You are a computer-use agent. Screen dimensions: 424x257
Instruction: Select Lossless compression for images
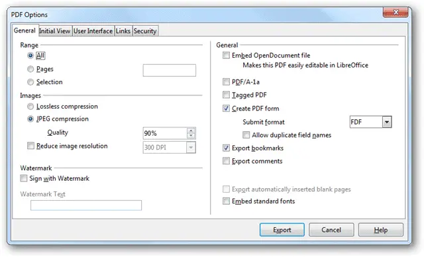point(30,107)
